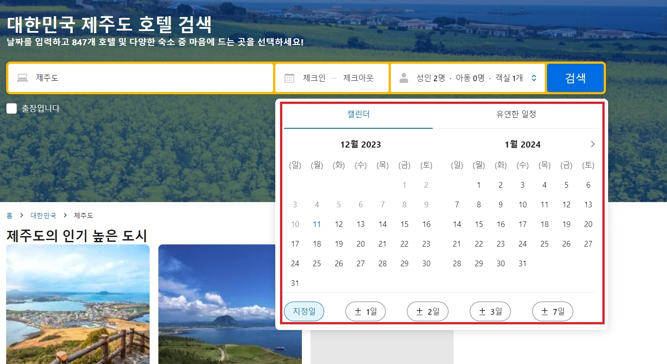Select the ± 7일 flexible date option
The image size is (667, 364).
[x=552, y=311]
